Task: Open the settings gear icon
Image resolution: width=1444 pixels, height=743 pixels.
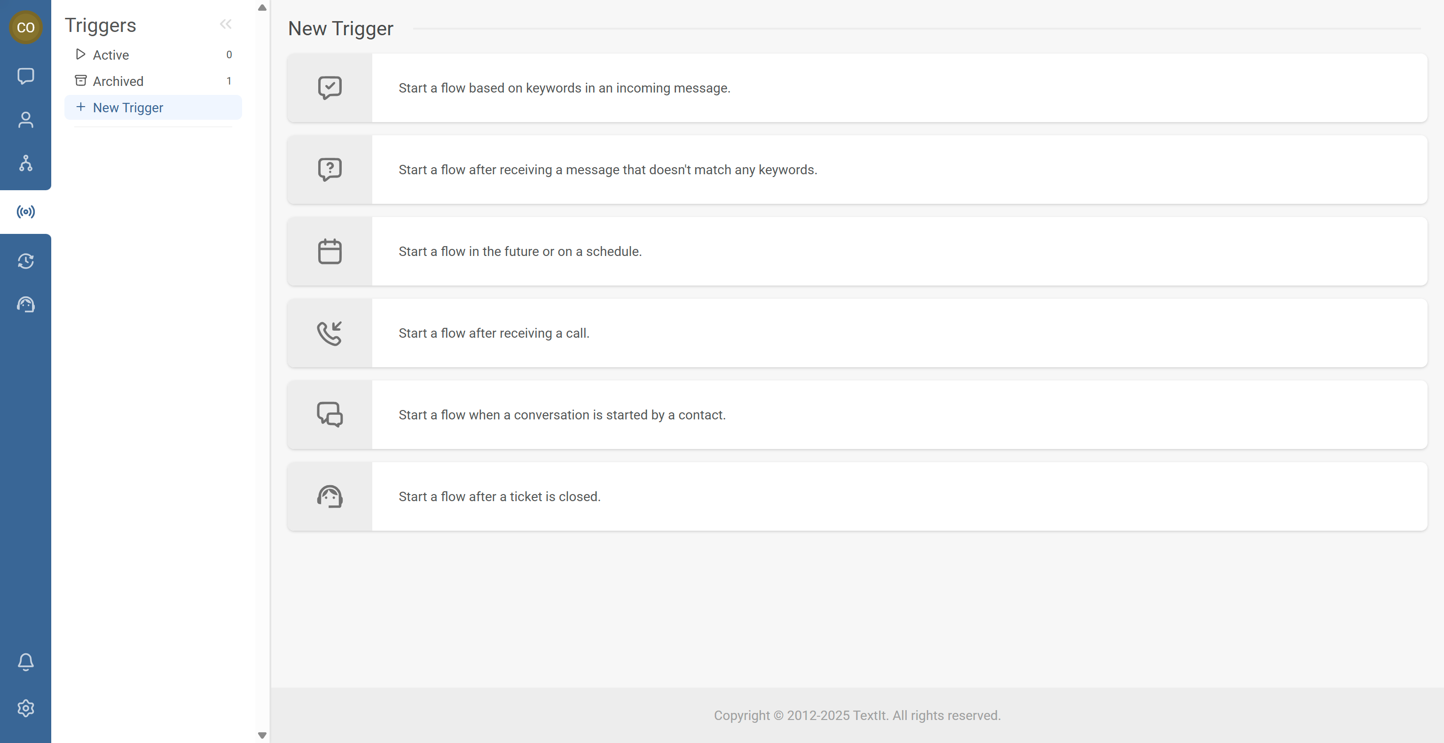Action: tap(25, 708)
